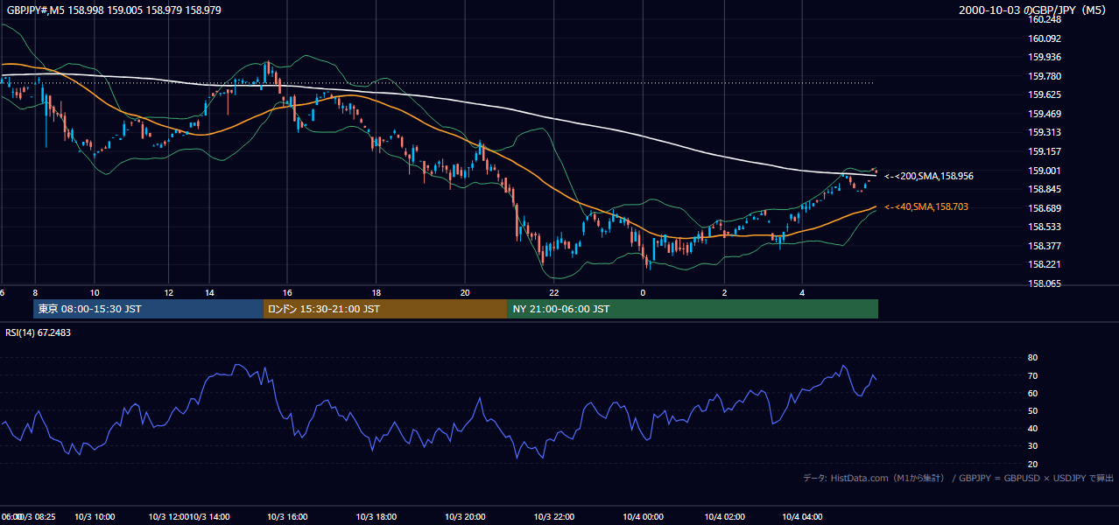This screenshot has height=525, width=1119.
Task: Click price axis value 158.377
Action: [x=1045, y=246]
